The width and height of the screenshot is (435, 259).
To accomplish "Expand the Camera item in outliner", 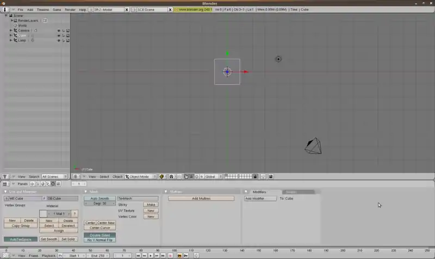I will (x=11, y=30).
